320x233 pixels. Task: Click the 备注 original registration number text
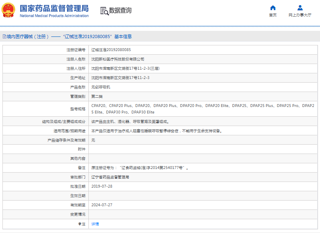pos(140,168)
